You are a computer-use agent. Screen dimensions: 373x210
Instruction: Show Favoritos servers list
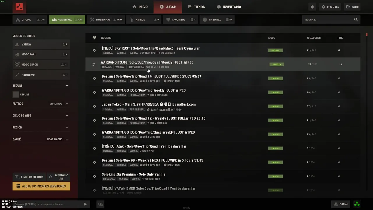180,20
